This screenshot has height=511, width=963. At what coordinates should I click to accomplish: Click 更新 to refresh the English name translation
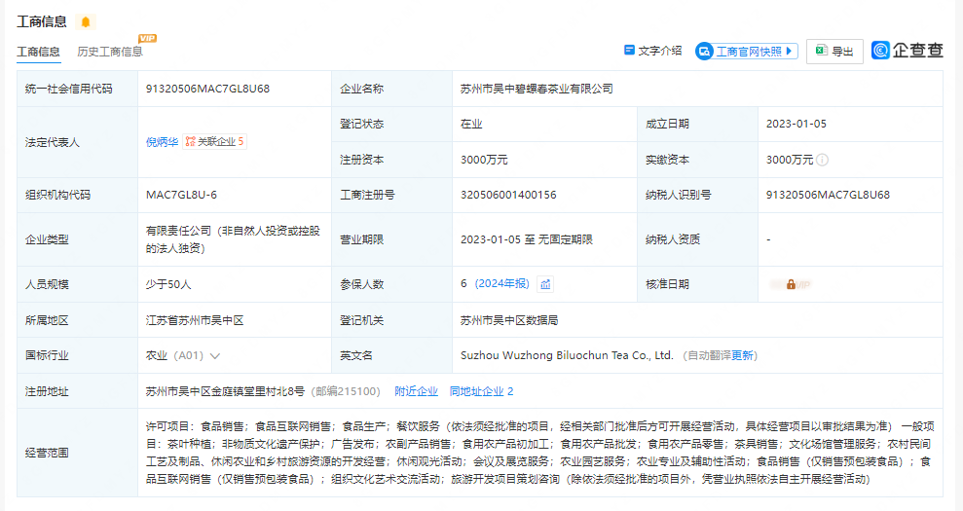click(x=743, y=356)
